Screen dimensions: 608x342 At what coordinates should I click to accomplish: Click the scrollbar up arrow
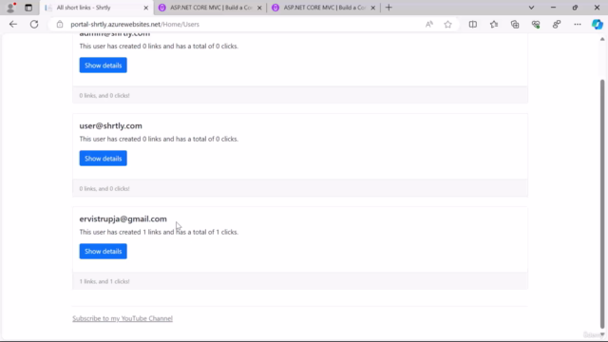tap(602, 39)
